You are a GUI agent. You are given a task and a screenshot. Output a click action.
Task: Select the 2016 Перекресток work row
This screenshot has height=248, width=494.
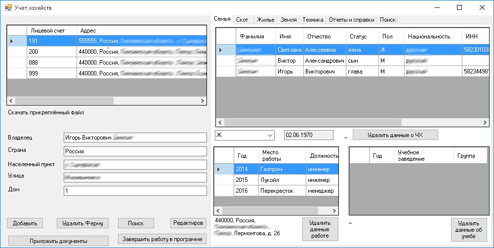(276, 190)
